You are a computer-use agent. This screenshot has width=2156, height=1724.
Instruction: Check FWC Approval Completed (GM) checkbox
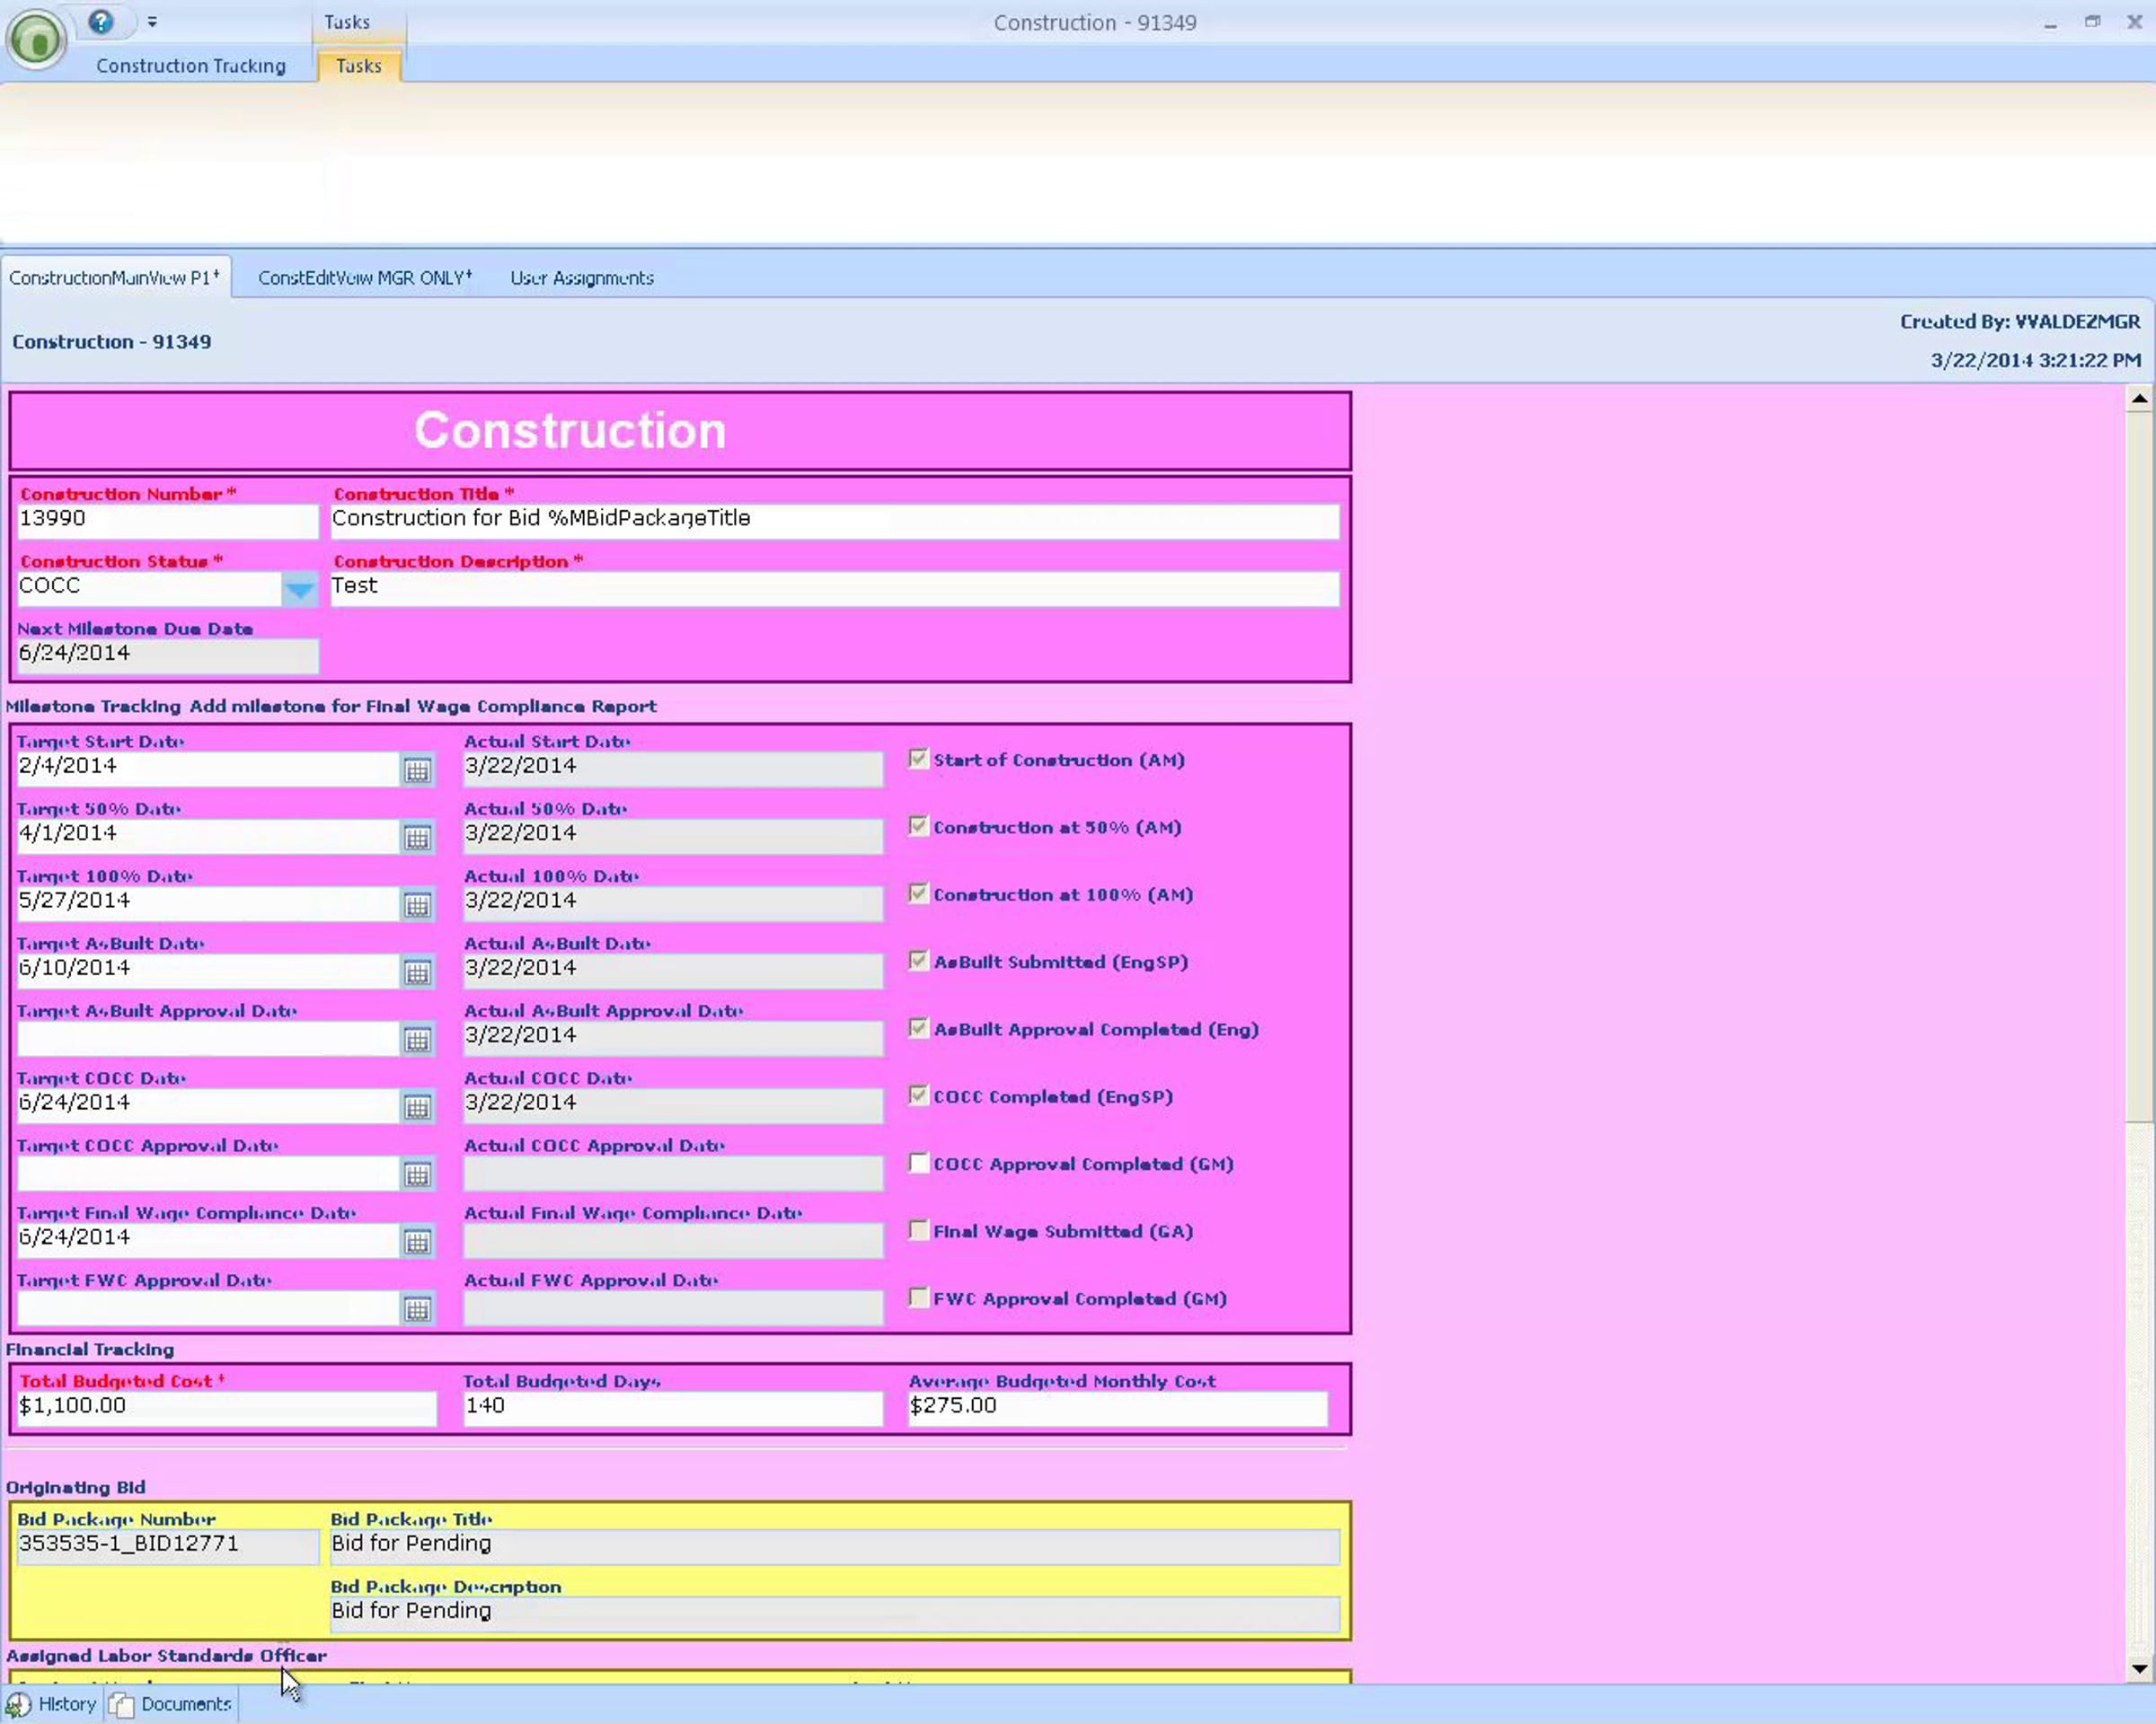[918, 1297]
